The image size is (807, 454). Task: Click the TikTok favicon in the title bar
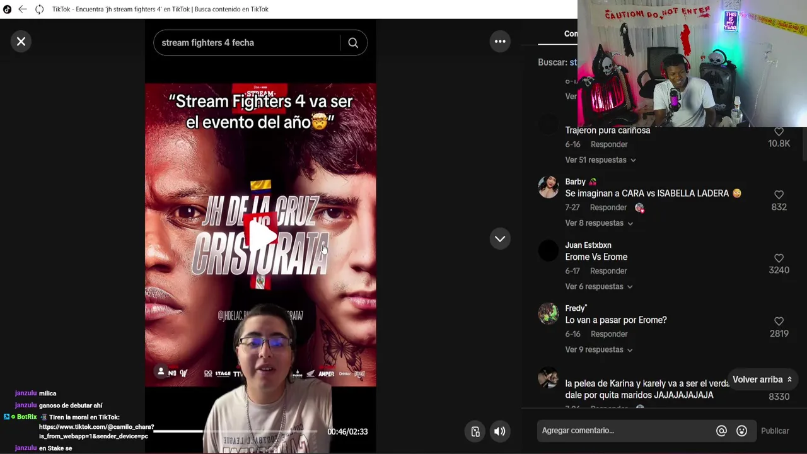click(7, 9)
